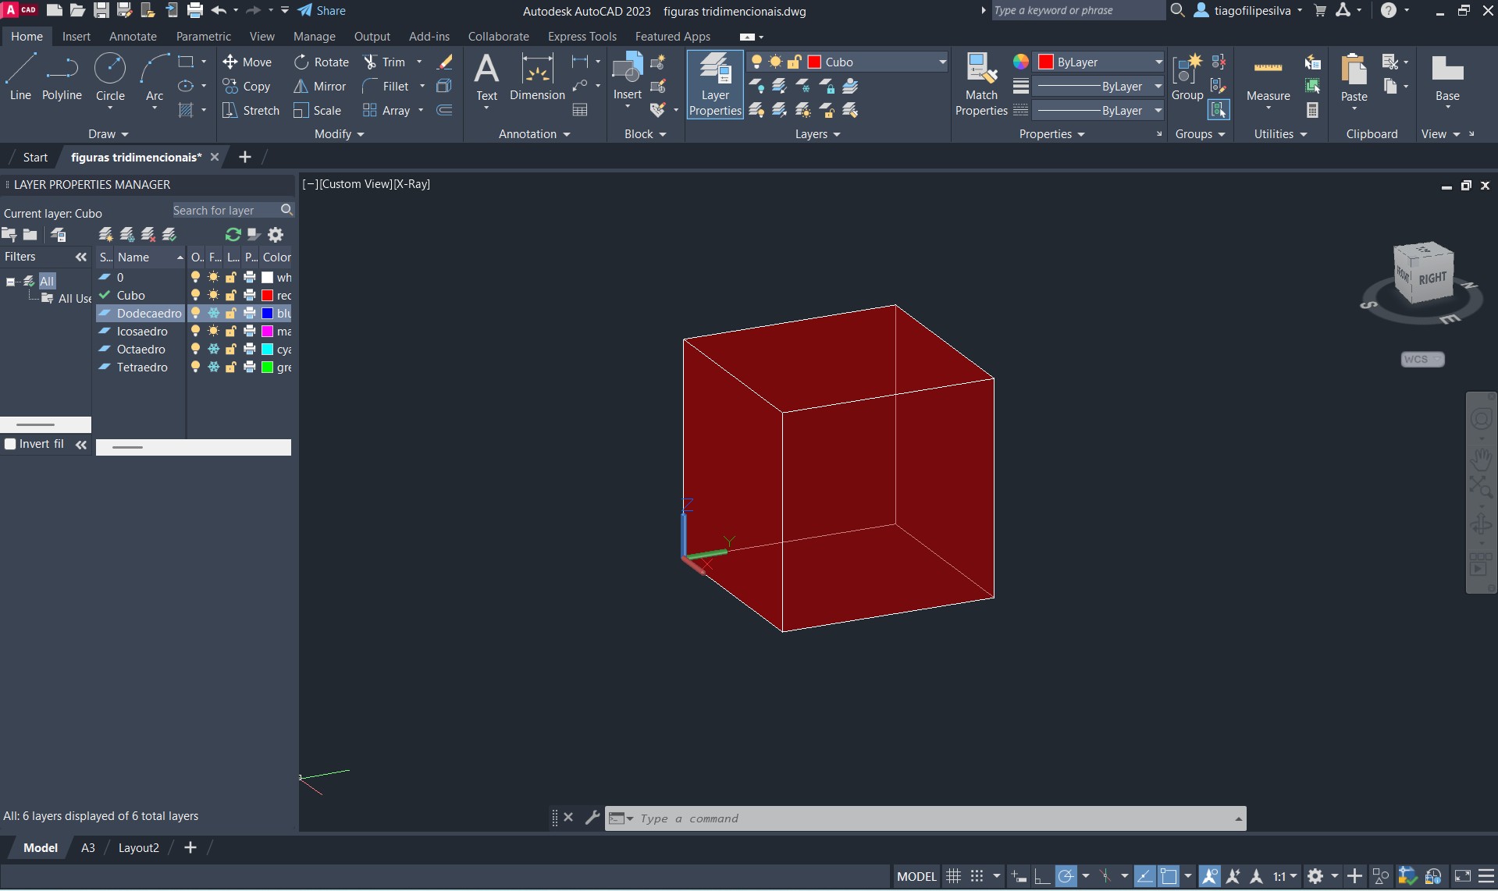This screenshot has width=1498, height=891.
Task: Toggle plot for Tetraedro layer
Action: point(249,367)
